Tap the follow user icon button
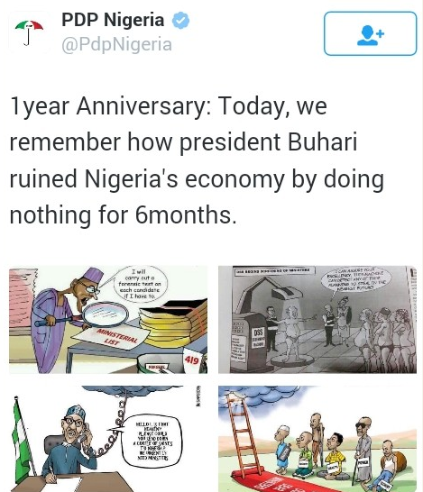Image resolution: width=423 pixels, height=492 pixels. coord(371,33)
